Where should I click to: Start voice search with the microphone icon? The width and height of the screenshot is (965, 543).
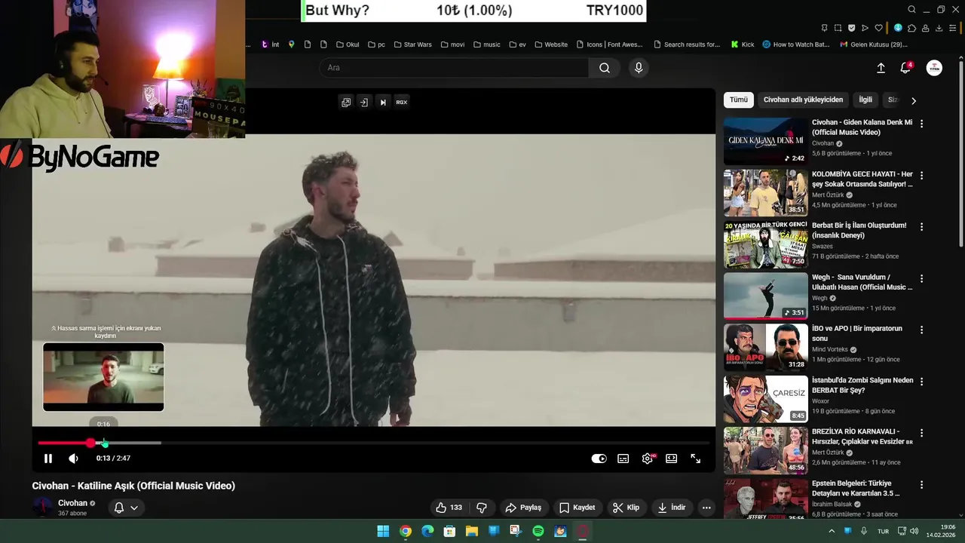pyautogui.click(x=639, y=68)
